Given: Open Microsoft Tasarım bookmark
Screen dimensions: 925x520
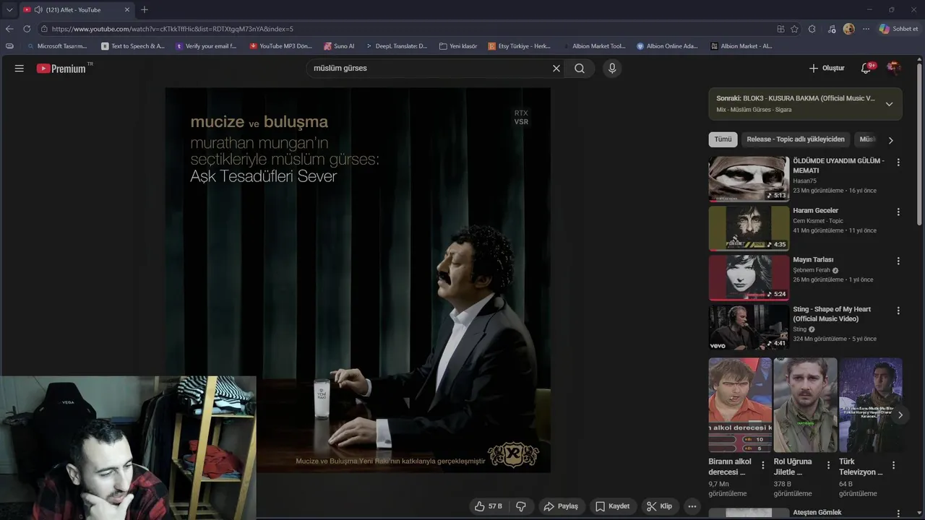Looking at the screenshot, I should point(56,46).
